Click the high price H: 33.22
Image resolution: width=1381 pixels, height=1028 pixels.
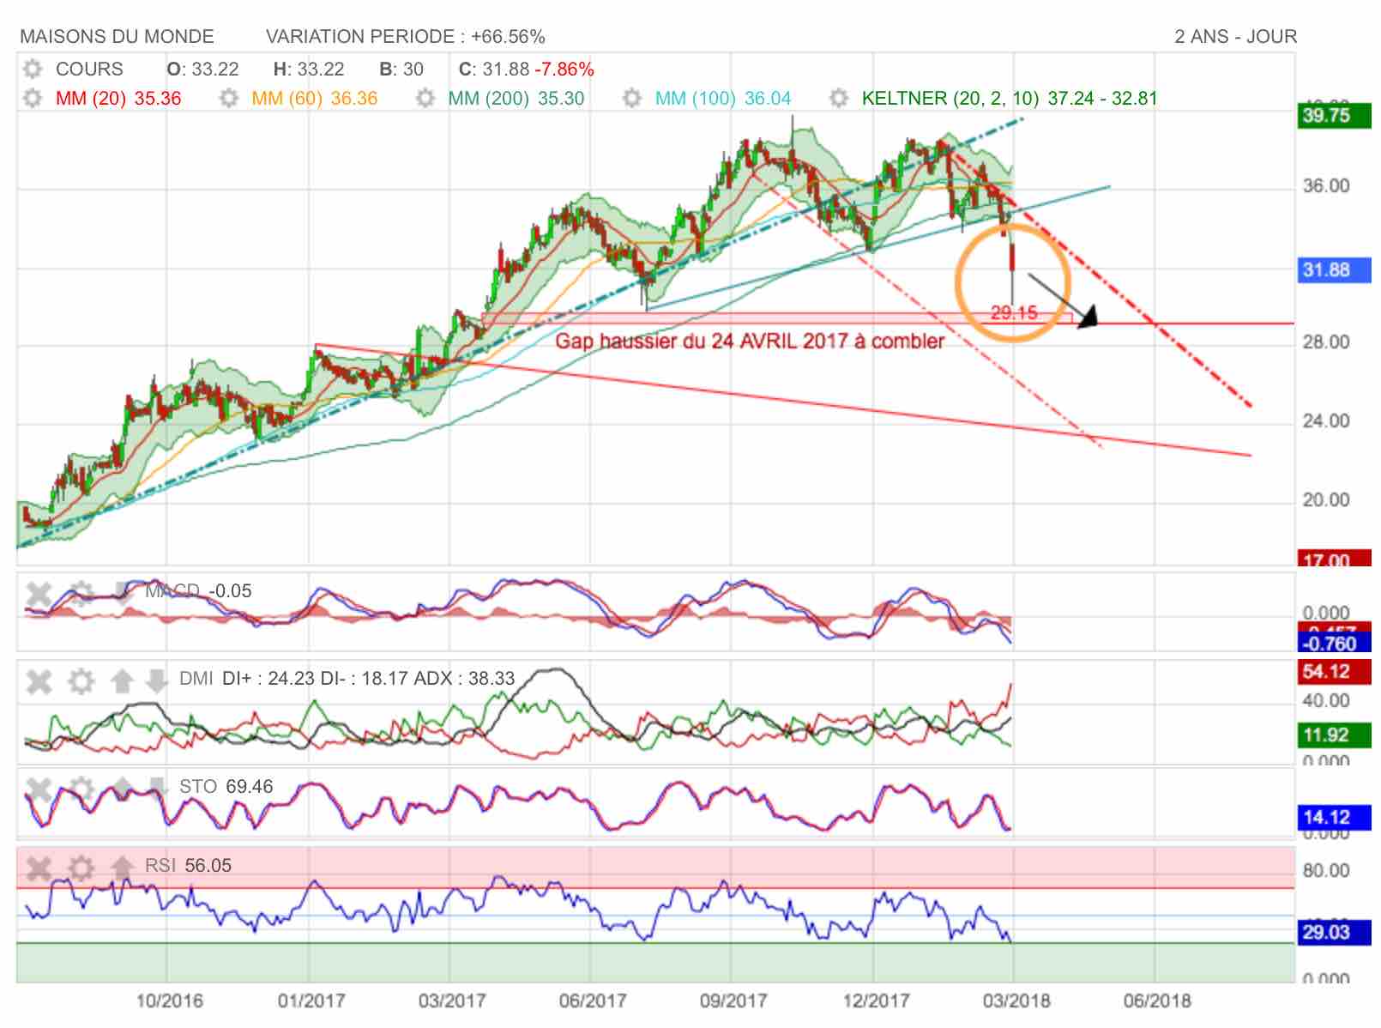click(309, 69)
